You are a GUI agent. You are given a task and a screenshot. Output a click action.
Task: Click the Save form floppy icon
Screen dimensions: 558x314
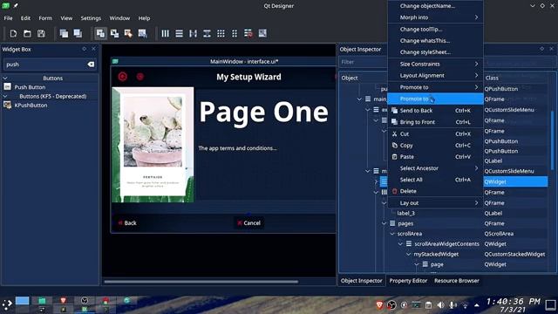pyautogui.click(x=41, y=33)
